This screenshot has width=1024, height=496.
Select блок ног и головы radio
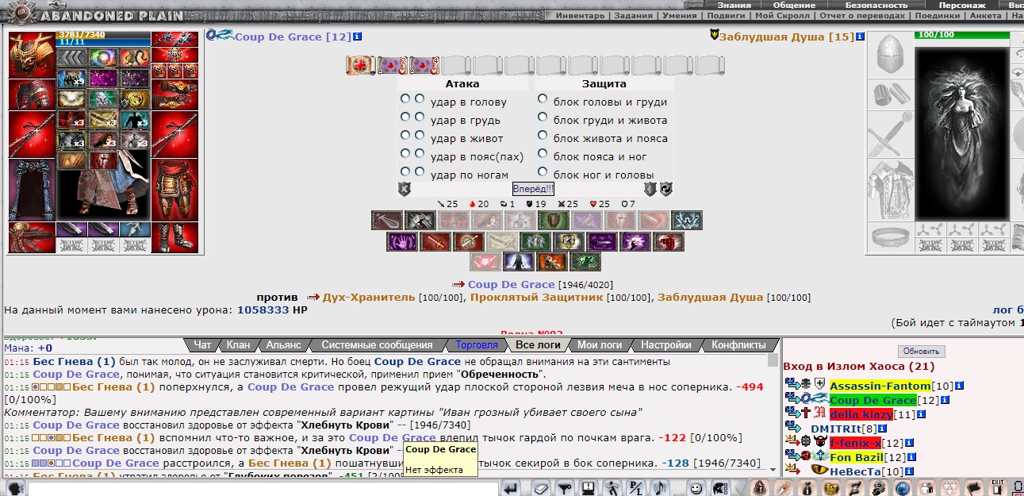543,172
